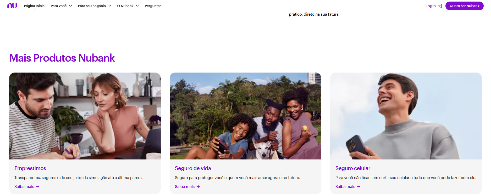Open the Seguro de vida title link

coord(193,168)
